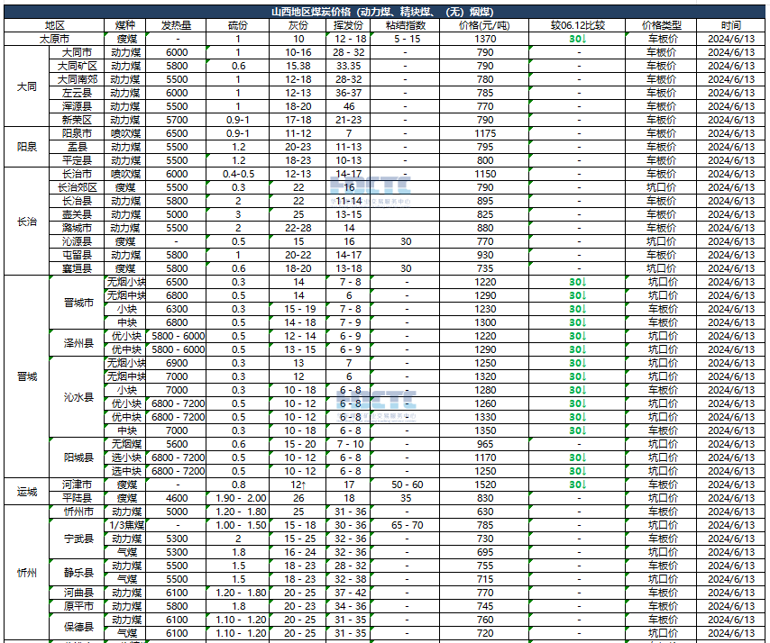The height and width of the screenshot is (643, 770).
Task: Select the '灰份' column header
Action: pyautogui.click(x=298, y=25)
